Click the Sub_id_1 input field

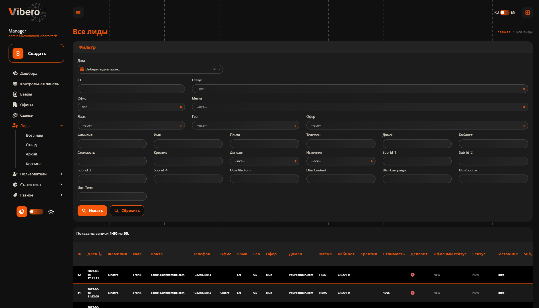coord(417,161)
